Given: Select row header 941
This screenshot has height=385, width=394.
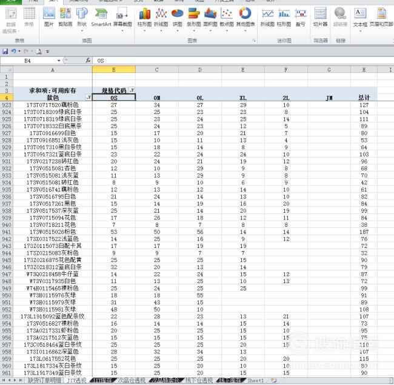Looking at the screenshot, I should (7, 232).
